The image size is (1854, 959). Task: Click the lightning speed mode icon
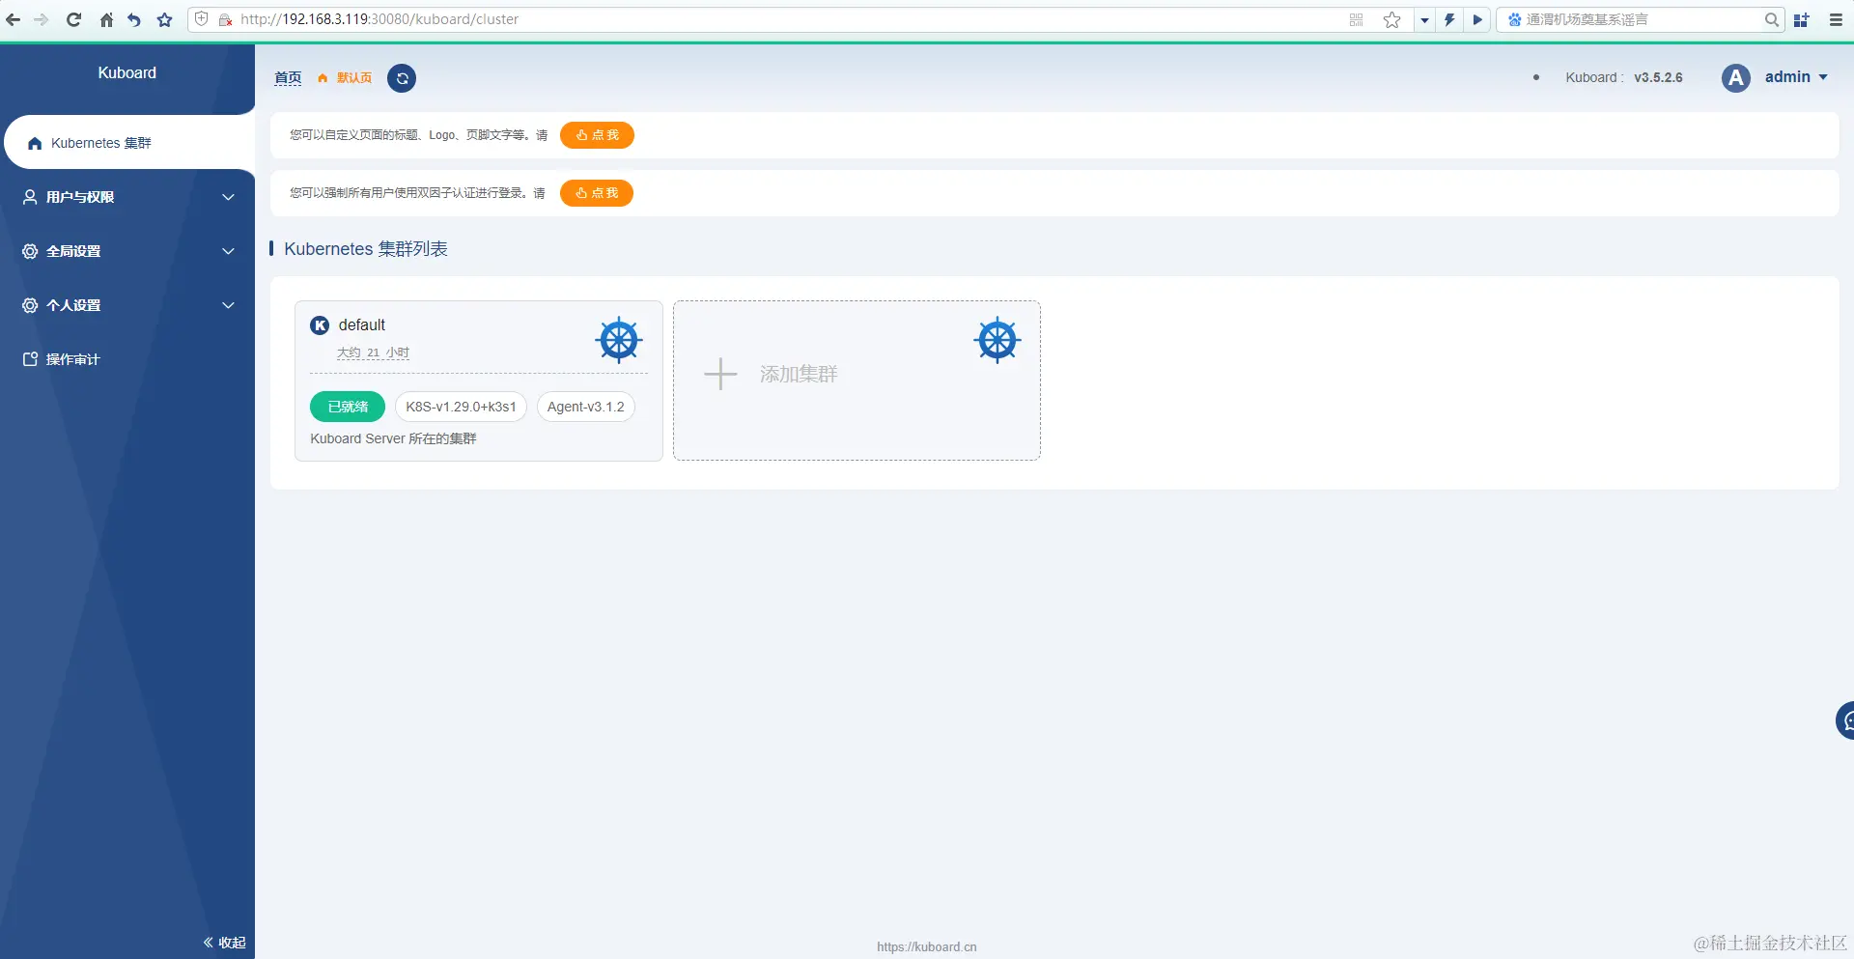coord(1449,19)
